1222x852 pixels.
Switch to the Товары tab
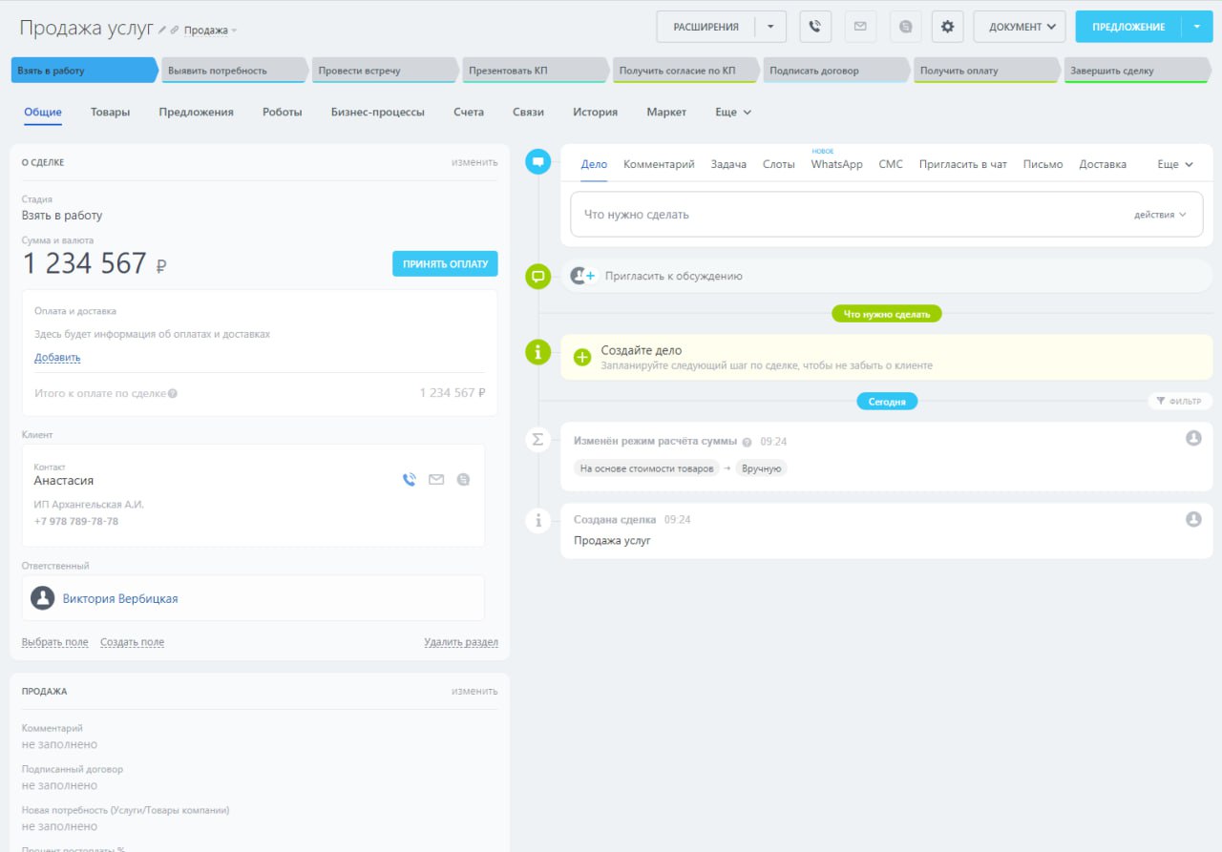point(110,112)
